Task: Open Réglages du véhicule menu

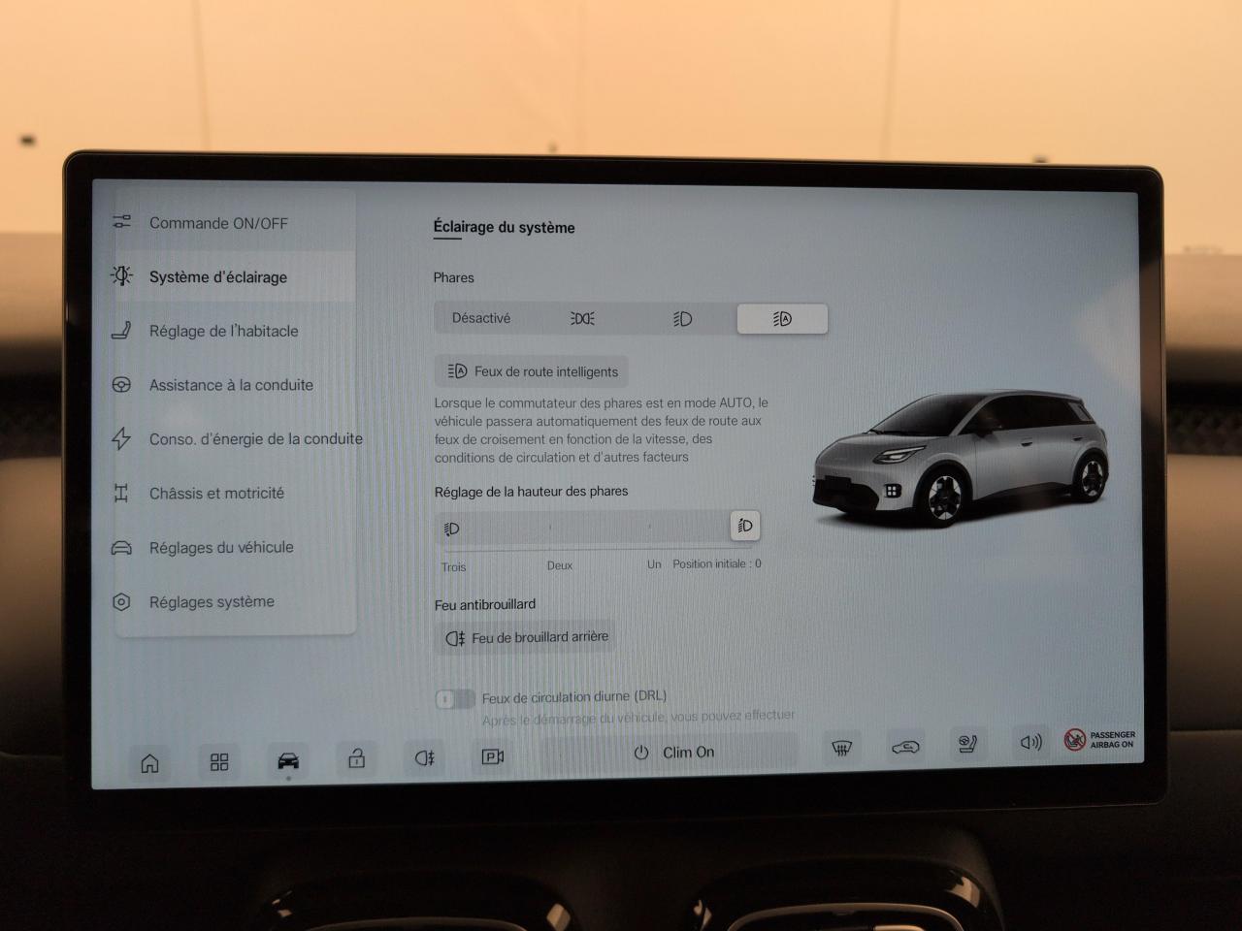Action: 233,547
